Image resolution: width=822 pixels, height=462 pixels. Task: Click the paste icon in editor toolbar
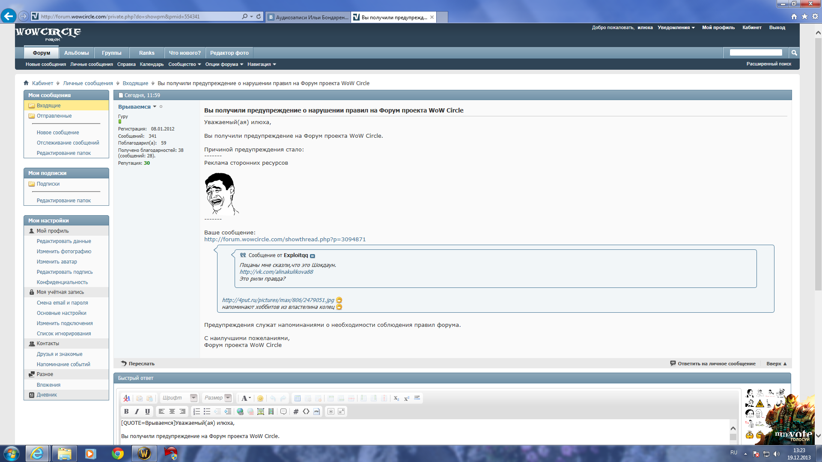click(x=149, y=398)
